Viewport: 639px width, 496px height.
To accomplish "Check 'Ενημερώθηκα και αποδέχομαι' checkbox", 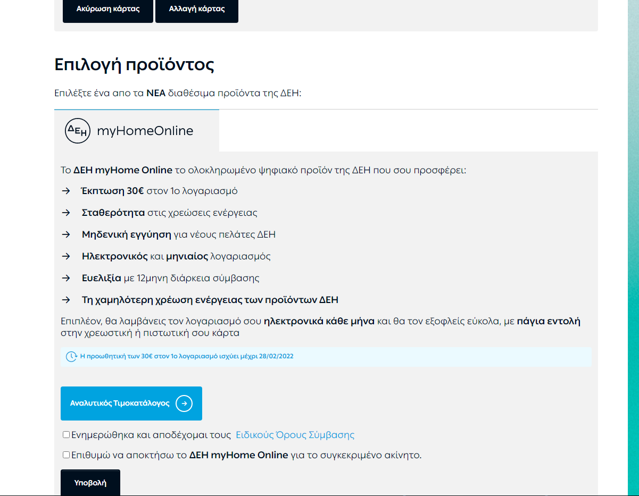I will [x=66, y=435].
